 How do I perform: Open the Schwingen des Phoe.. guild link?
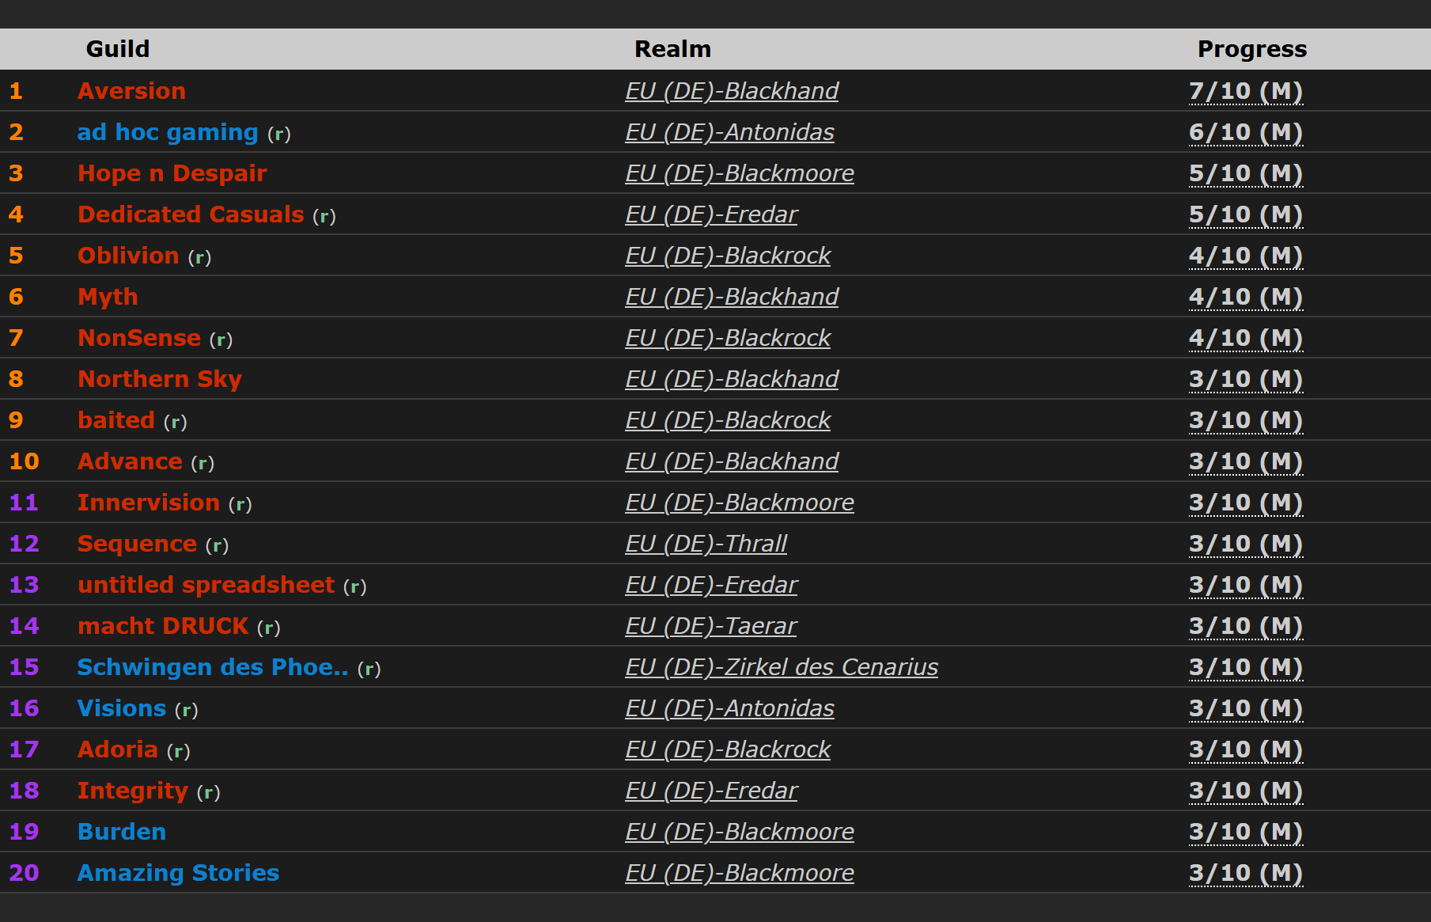(x=213, y=667)
